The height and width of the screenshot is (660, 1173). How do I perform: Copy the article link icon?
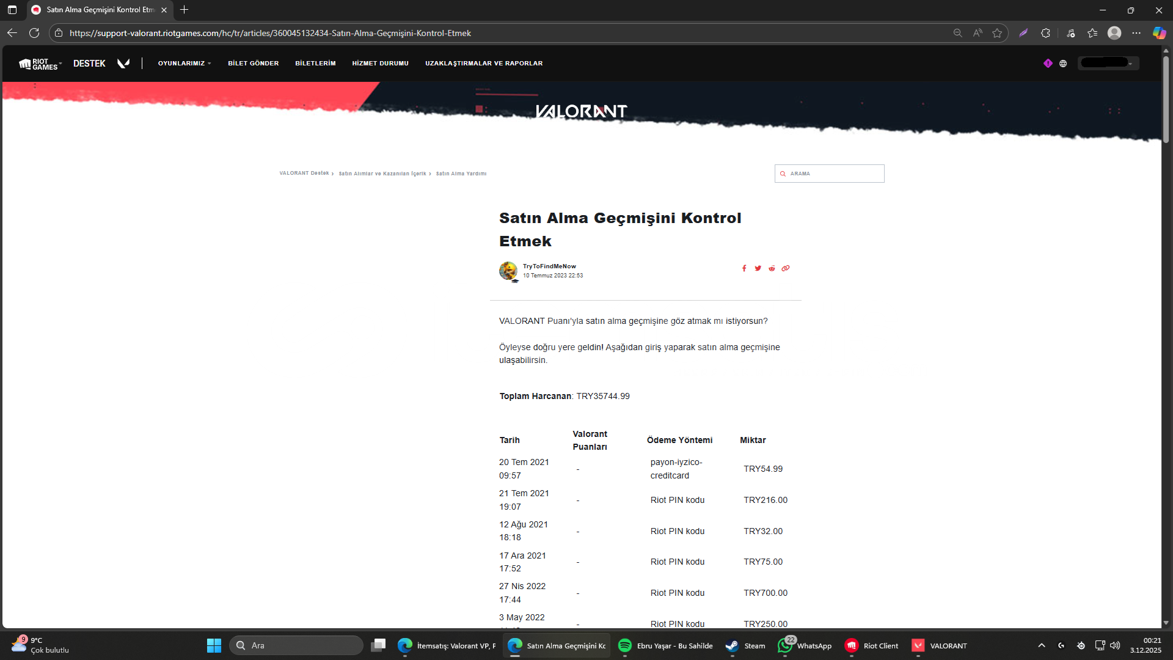(786, 268)
